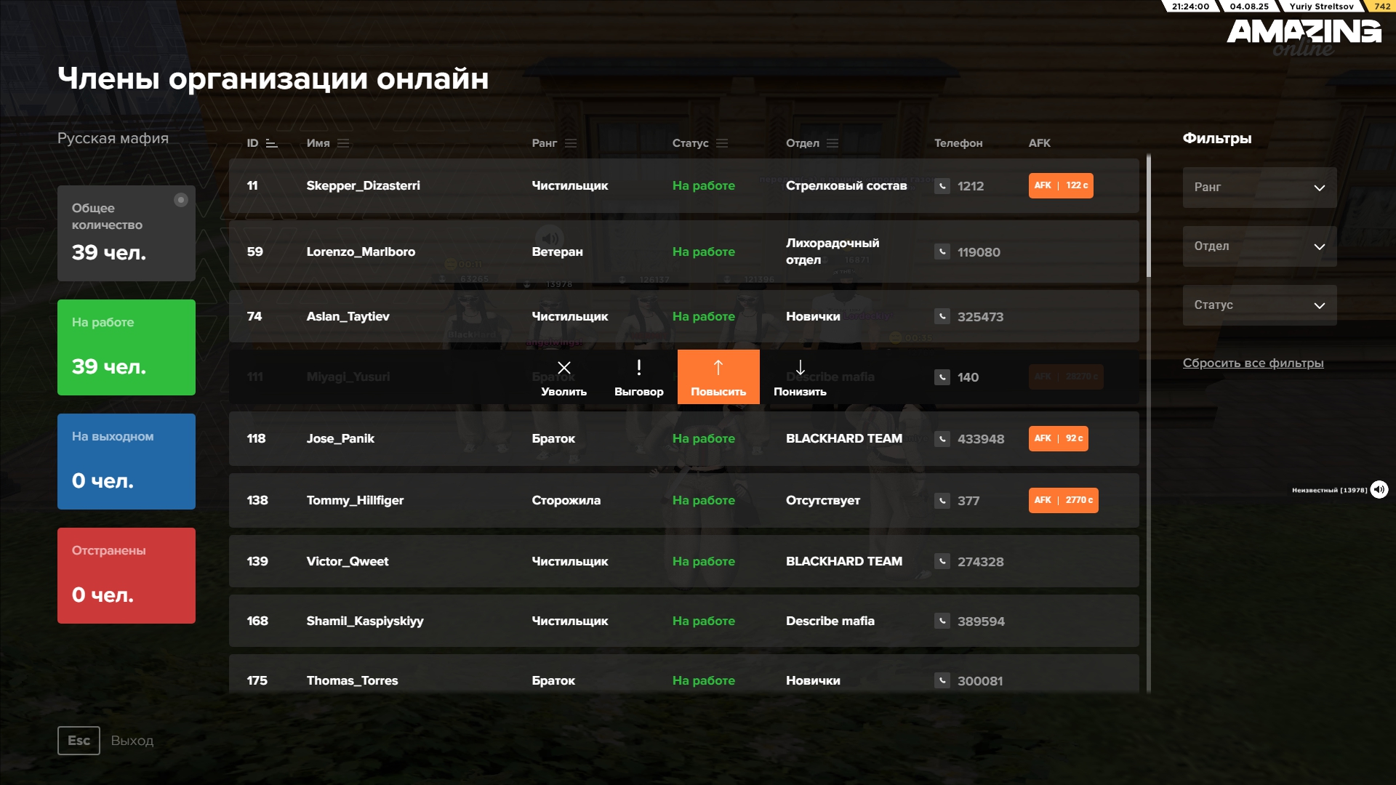The width and height of the screenshot is (1396, 785).
Task: Click Сбросить все фильтры link
Action: pos(1253,363)
